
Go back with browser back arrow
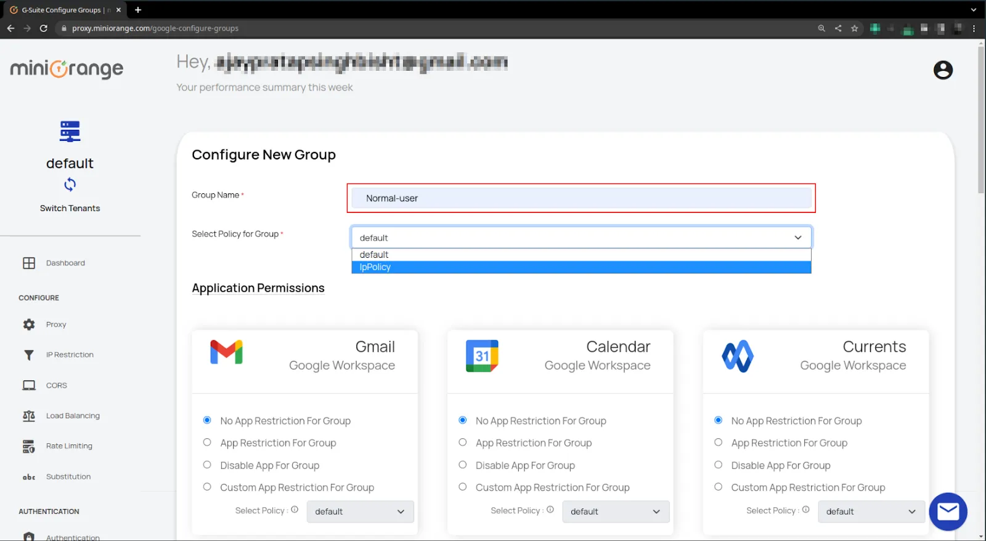coord(10,28)
